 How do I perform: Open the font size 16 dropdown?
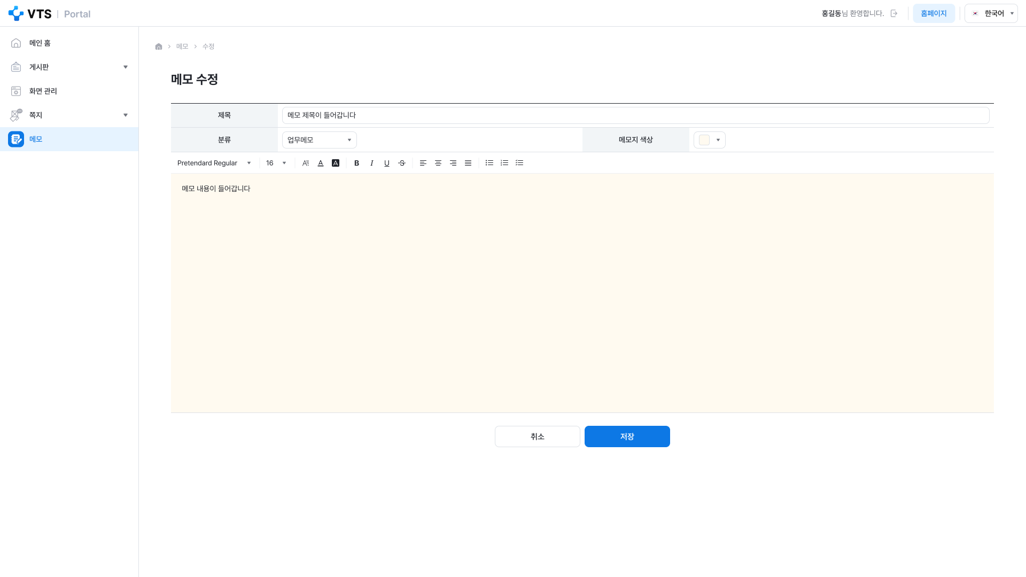coord(276,163)
